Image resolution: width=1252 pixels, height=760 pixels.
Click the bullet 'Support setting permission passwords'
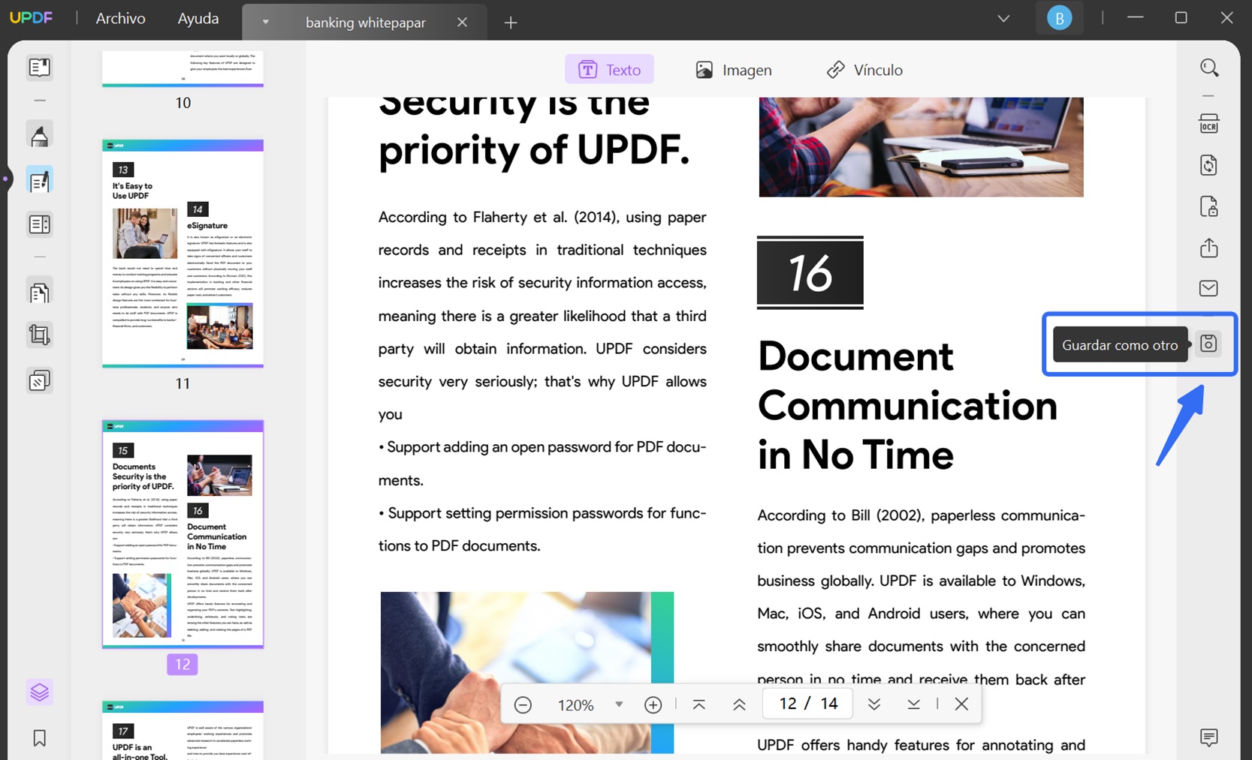click(542, 530)
